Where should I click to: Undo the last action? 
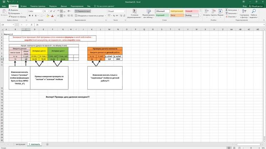tap(8, 2)
